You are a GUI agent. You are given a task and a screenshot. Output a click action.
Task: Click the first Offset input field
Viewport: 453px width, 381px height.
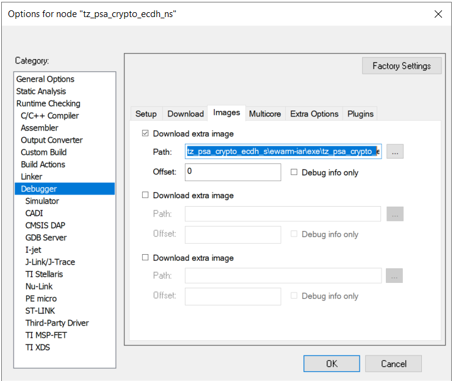pyautogui.click(x=233, y=172)
